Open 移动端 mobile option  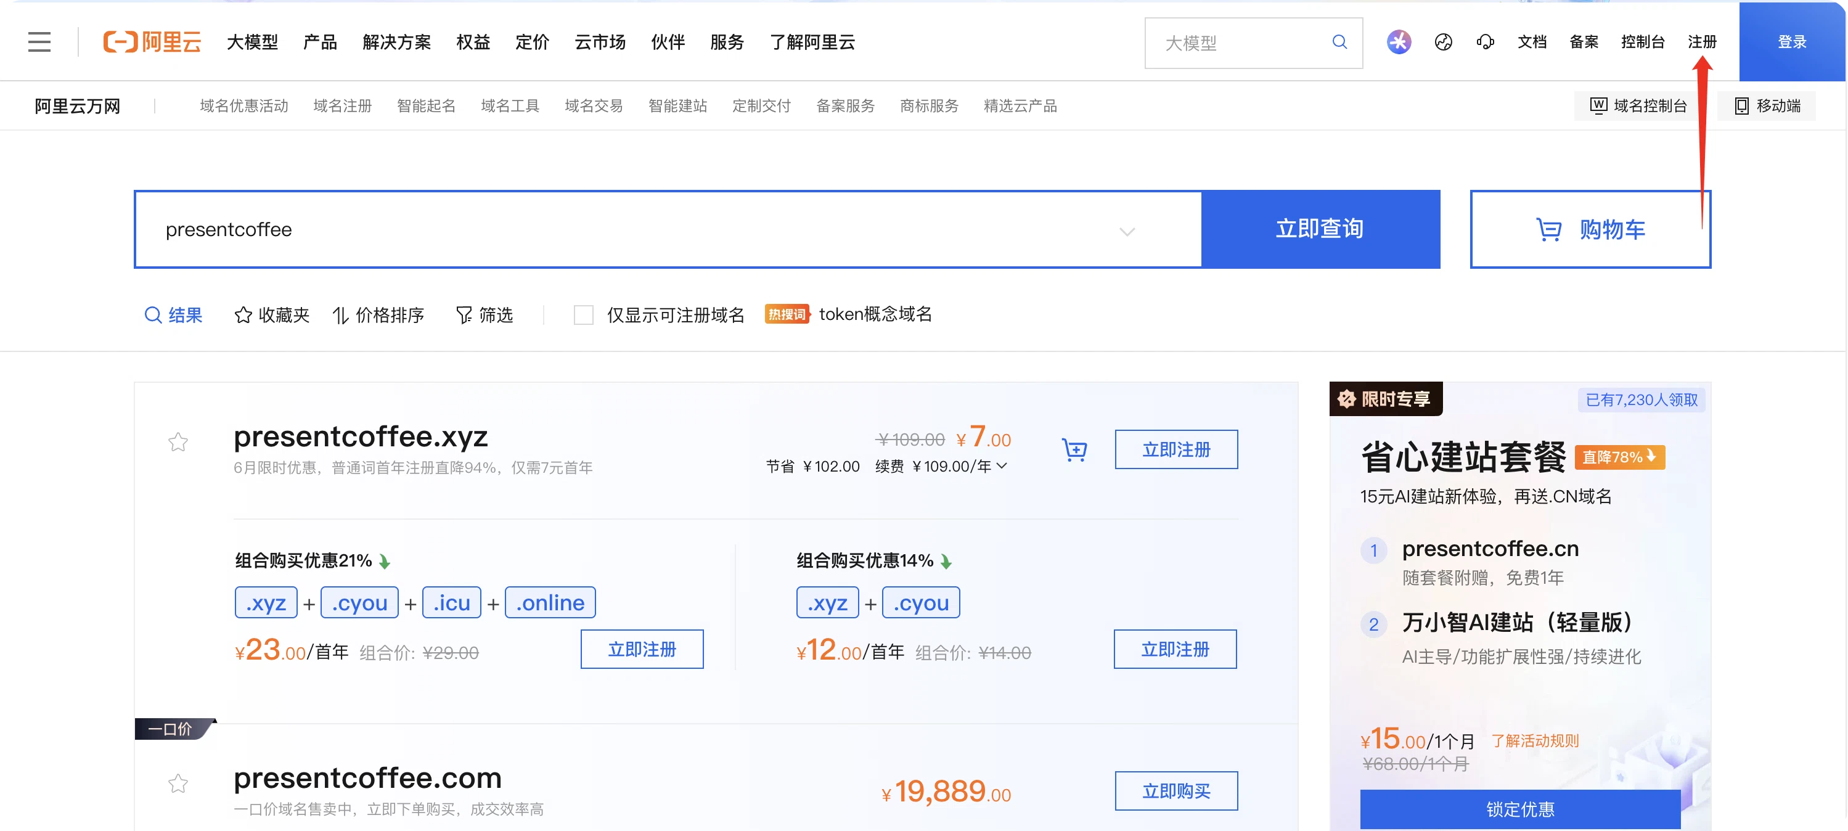pyautogui.click(x=1768, y=105)
